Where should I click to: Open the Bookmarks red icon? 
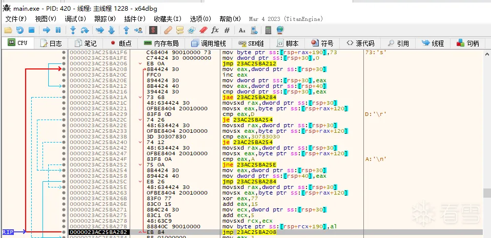[x=203, y=30]
